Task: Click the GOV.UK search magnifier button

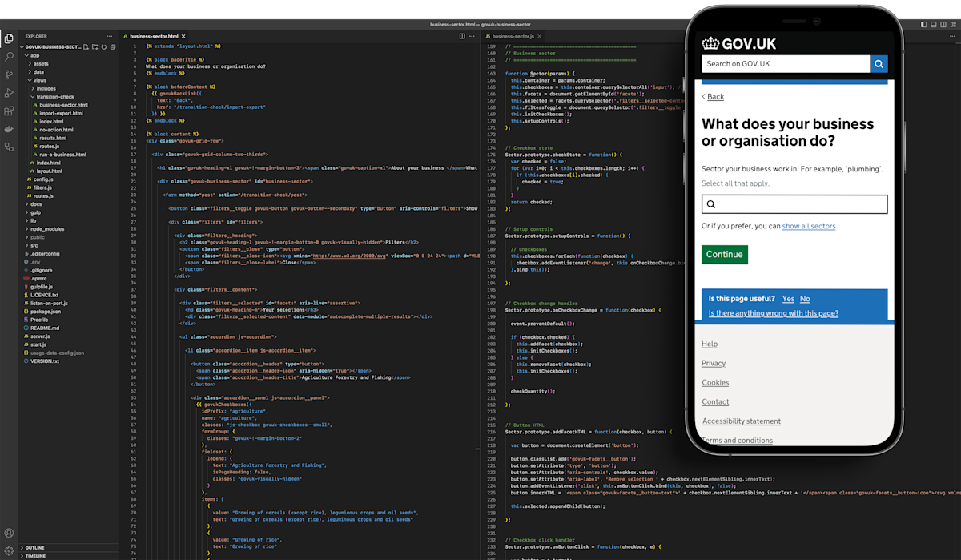Action: 879,64
